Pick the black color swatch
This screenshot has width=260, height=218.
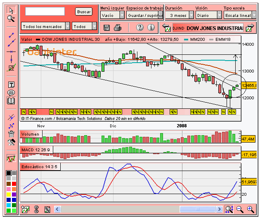[x=9, y=173]
